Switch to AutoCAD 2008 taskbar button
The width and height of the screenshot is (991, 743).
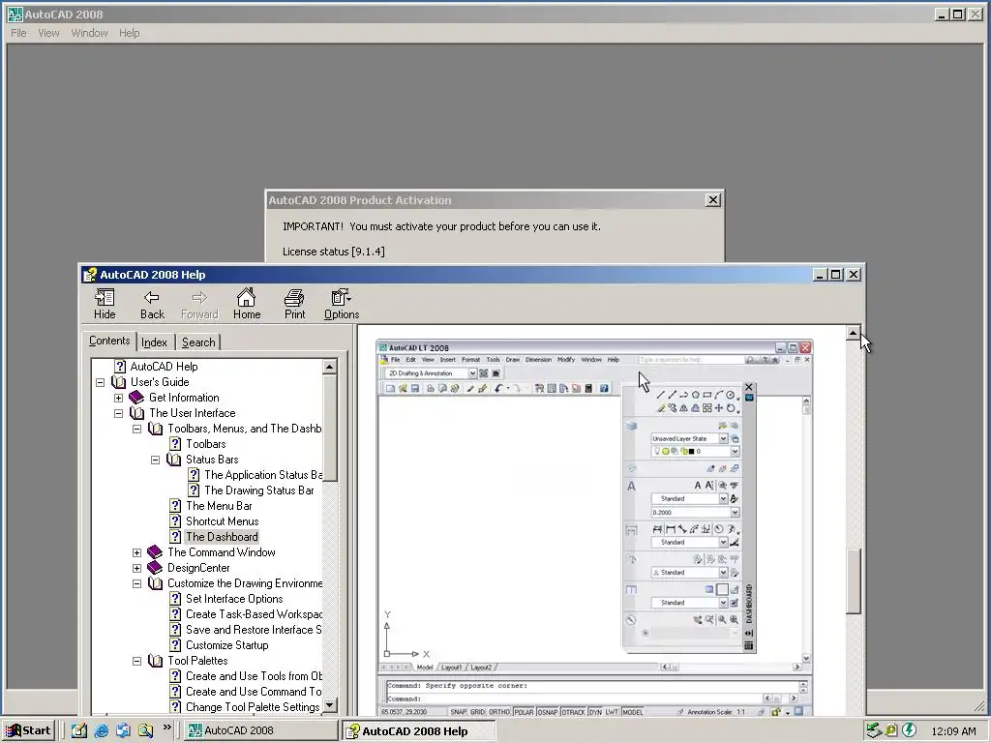point(261,730)
